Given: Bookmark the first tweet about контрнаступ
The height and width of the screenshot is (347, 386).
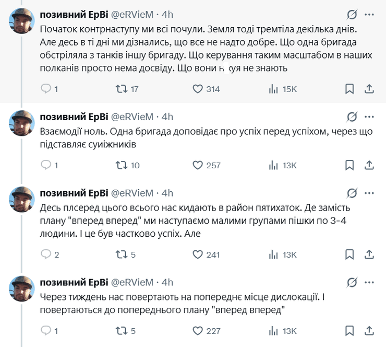Looking at the screenshot, I should click(350, 89).
